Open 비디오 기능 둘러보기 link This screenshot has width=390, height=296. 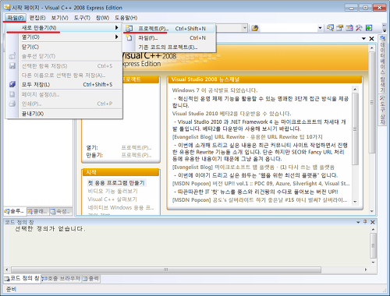[113, 191]
